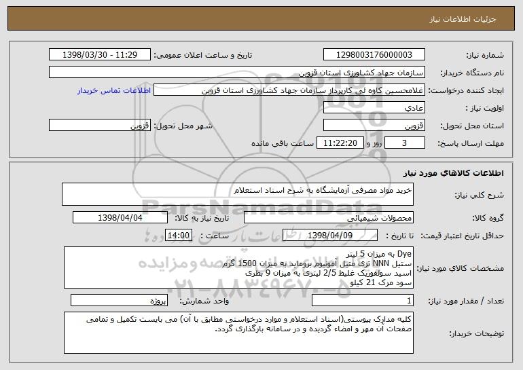Click the item specifications text area starting with Dye
The image size is (523, 370).
[238, 267]
